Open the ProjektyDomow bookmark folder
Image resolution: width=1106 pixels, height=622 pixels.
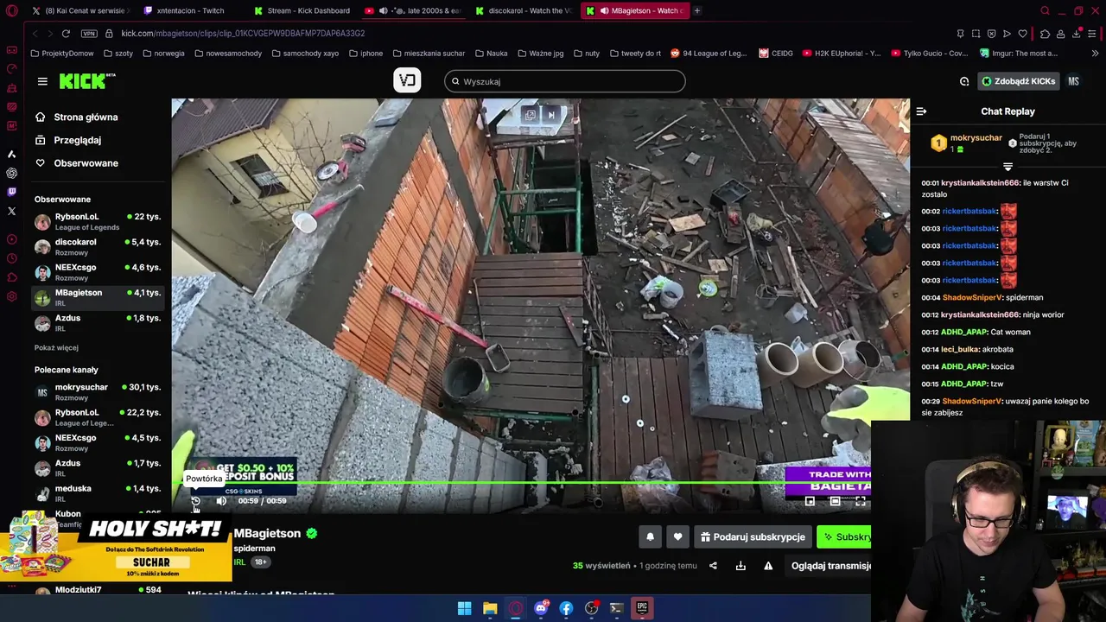point(61,53)
